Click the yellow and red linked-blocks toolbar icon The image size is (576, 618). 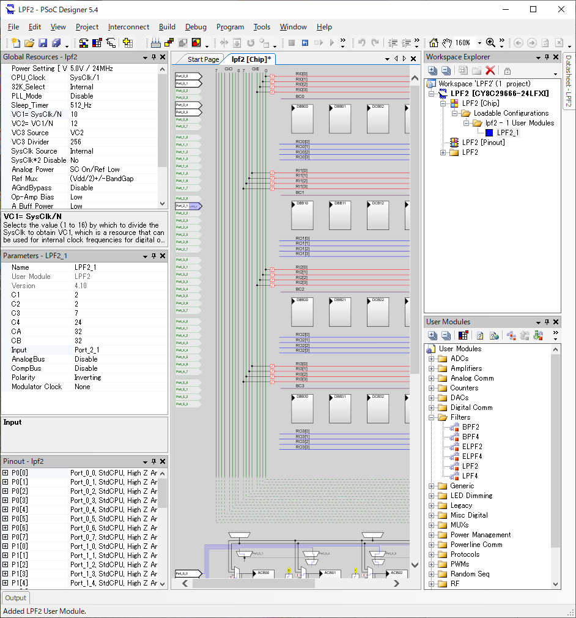coord(169,43)
